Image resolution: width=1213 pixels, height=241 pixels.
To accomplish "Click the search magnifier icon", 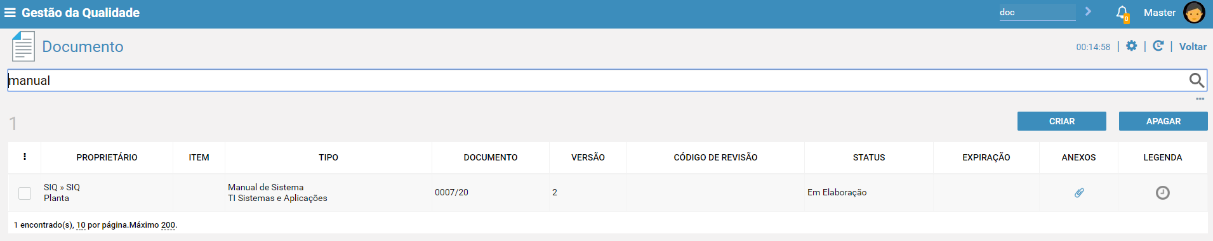I will coord(1196,80).
